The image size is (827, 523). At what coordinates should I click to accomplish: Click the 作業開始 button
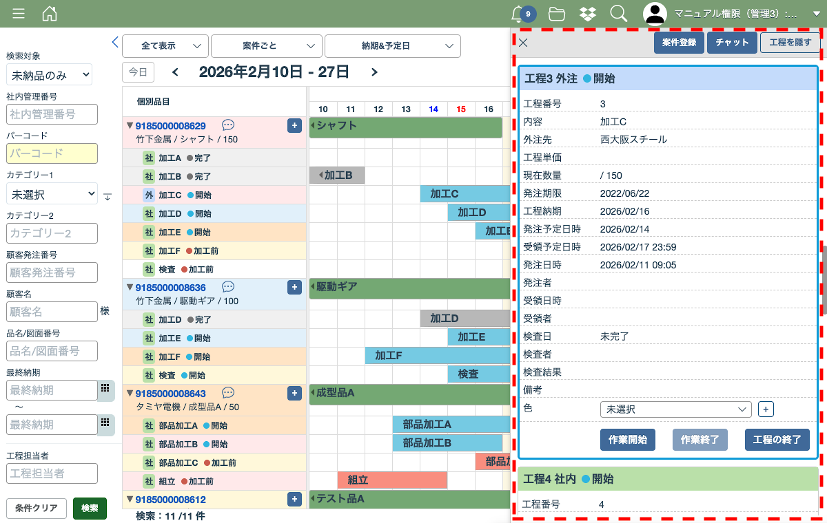click(x=628, y=439)
